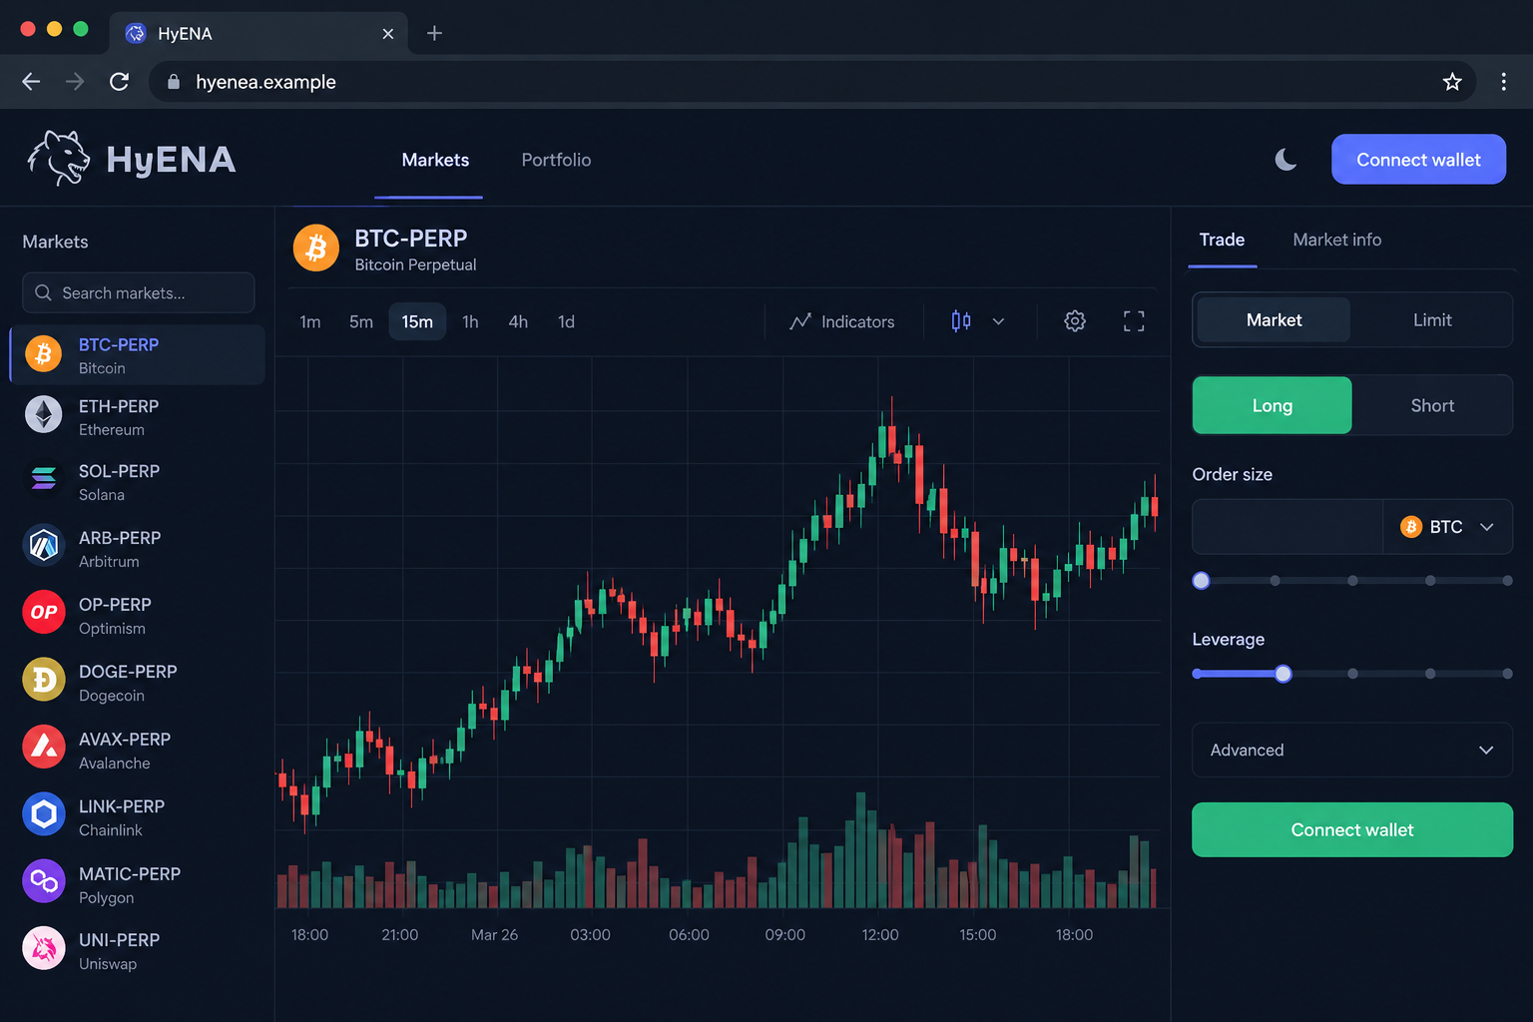Image resolution: width=1533 pixels, height=1022 pixels.
Task: Choose Short position
Action: tap(1432, 405)
